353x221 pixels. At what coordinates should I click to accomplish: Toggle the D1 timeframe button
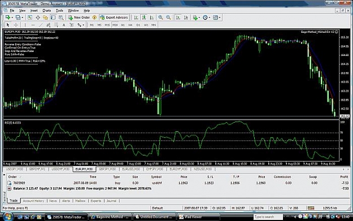coord(138,25)
